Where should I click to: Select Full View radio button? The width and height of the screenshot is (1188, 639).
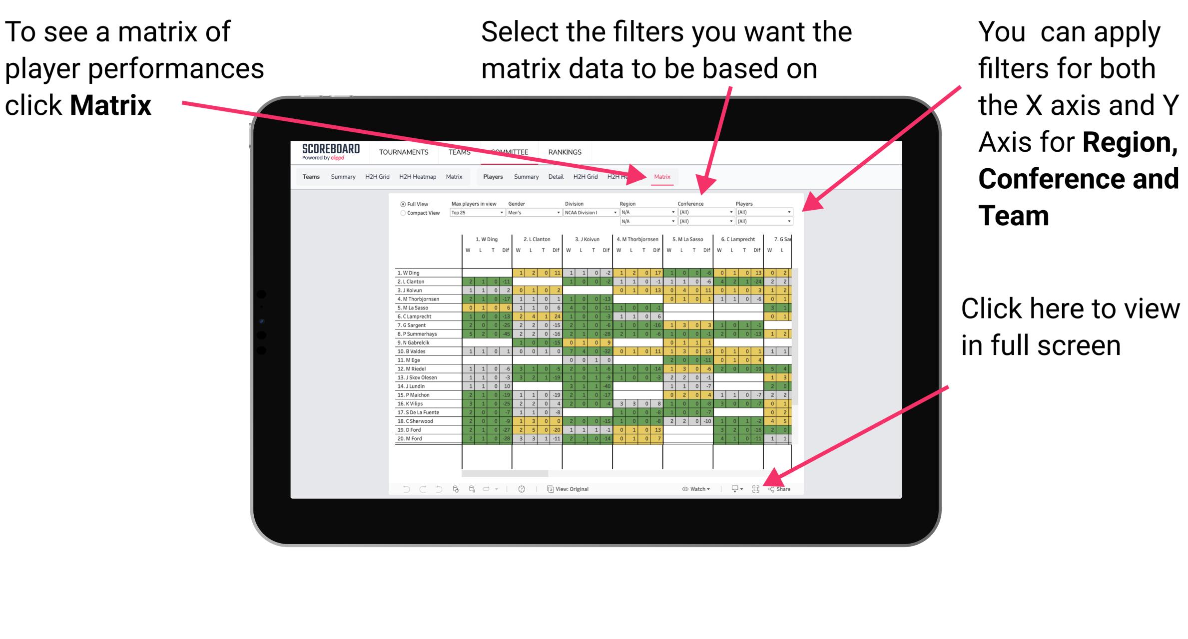tap(402, 203)
